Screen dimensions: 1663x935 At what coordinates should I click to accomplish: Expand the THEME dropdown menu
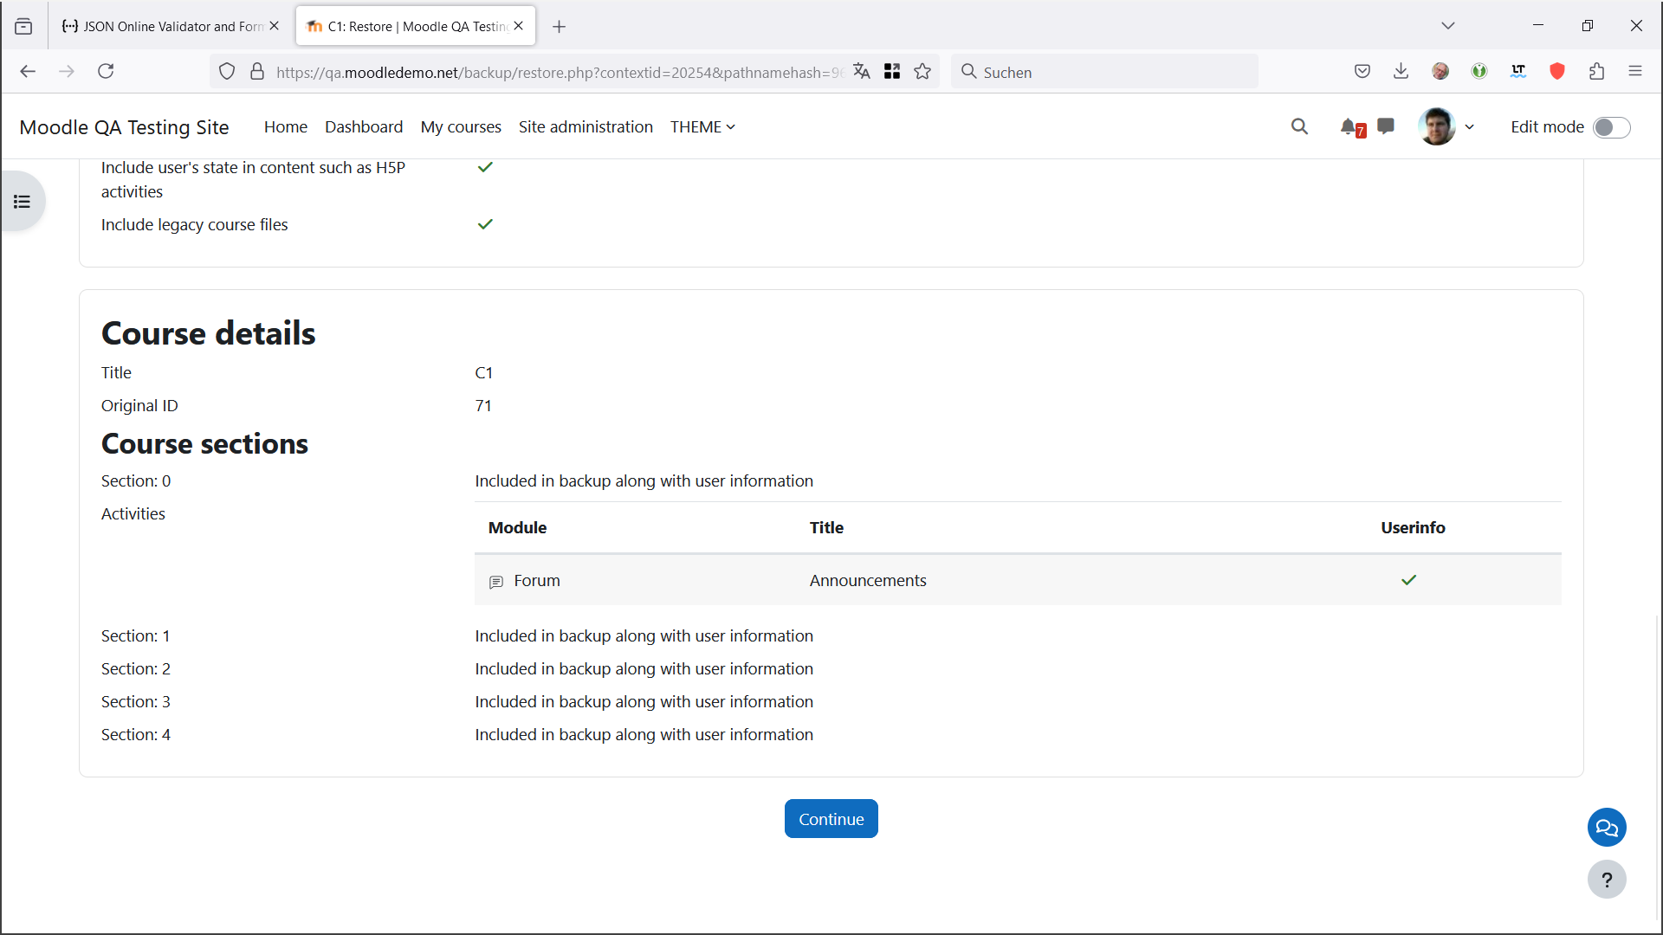click(x=702, y=127)
